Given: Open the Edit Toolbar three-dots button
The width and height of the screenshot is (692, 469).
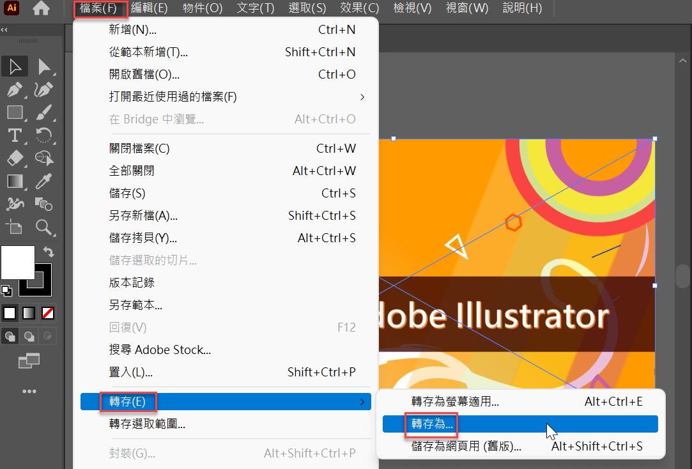Looking at the screenshot, I should click(29, 391).
